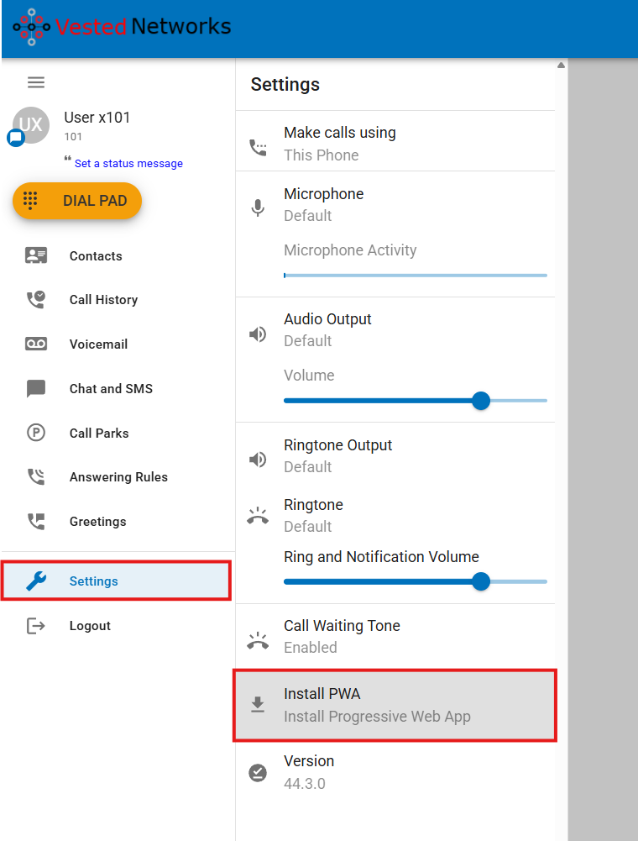638x841 pixels.
Task: Open the Audio Output device selector
Action: (x=395, y=329)
